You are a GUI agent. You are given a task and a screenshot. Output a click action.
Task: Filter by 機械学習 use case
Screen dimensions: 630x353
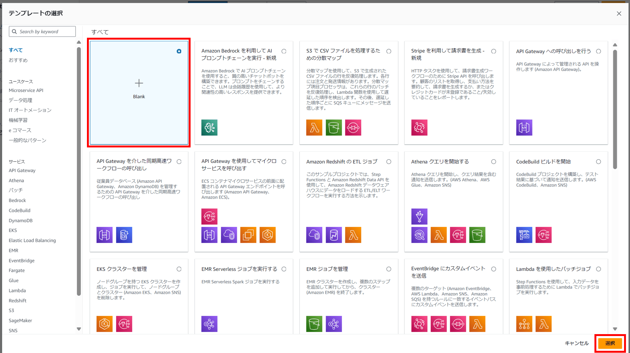18,120
